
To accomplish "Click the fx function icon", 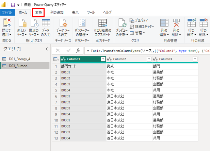I will click(x=78, y=51).
